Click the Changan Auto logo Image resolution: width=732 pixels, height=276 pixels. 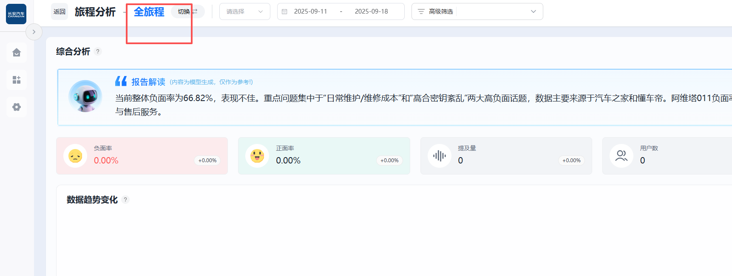coord(16,14)
